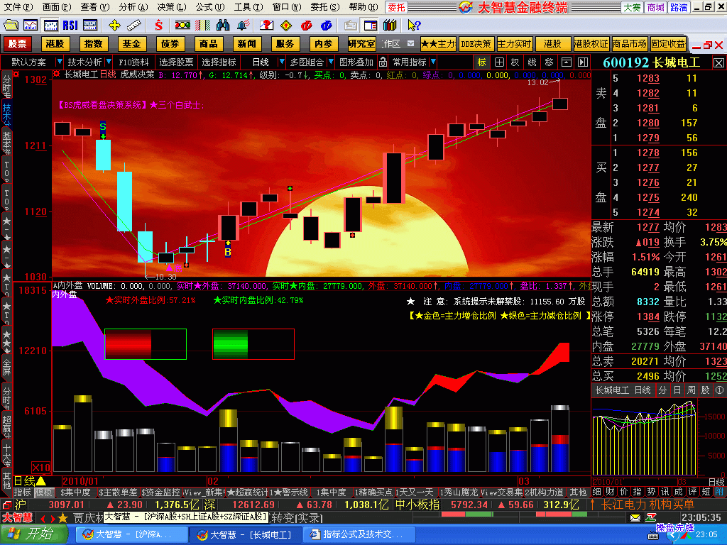Click the 基金 category button
Screen dimensions: 727x545
click(x=131, y=43)
